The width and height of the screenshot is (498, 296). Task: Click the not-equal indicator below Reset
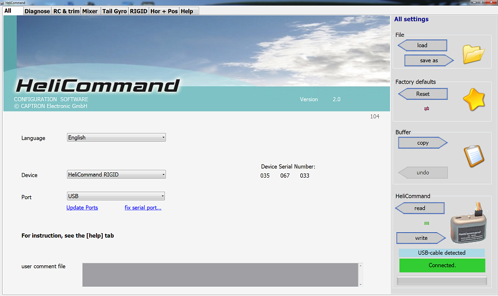(426, 109)
